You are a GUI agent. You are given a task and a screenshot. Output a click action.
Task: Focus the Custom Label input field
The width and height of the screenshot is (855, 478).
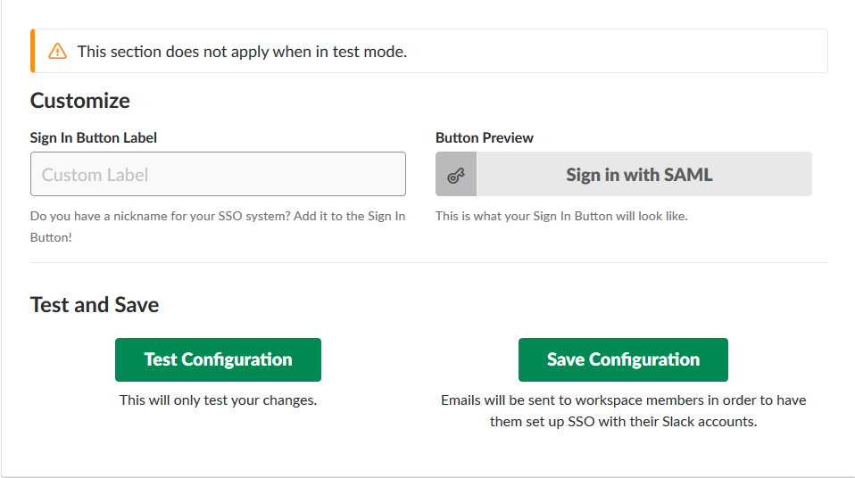(x=218, y=174)
